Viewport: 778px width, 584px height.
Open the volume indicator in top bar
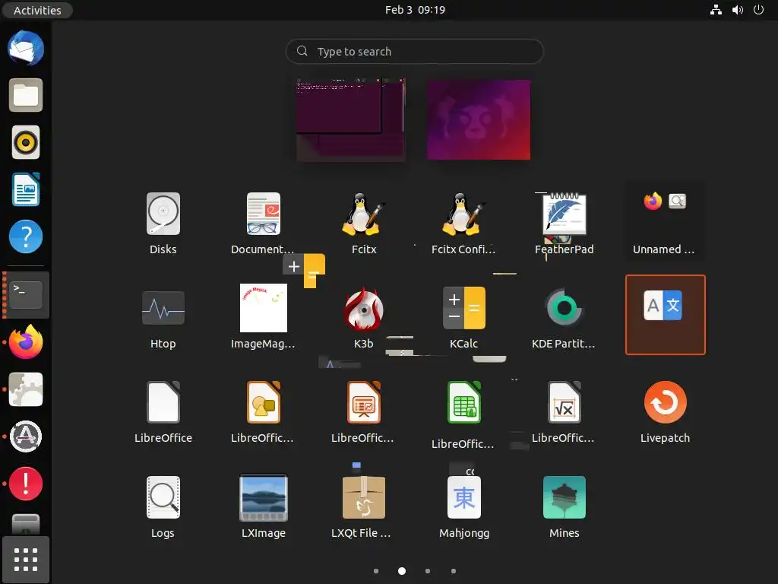[738, 10]
